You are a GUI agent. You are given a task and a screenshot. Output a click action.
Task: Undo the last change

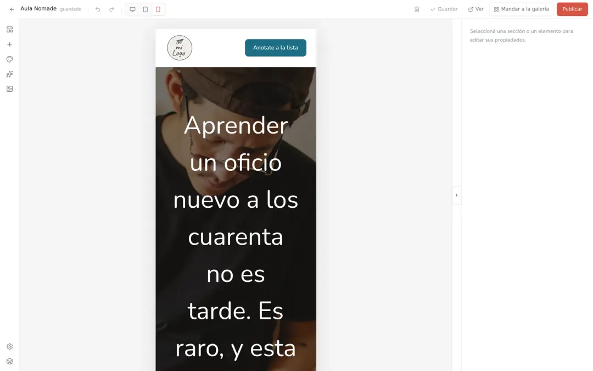[x=98, y=9]
